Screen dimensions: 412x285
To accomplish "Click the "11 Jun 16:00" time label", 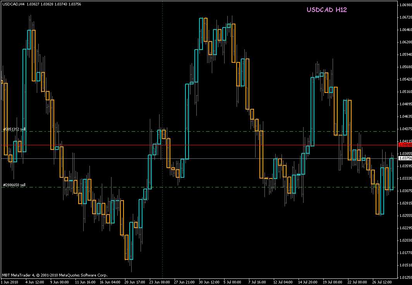I will (x=85, y=282).
